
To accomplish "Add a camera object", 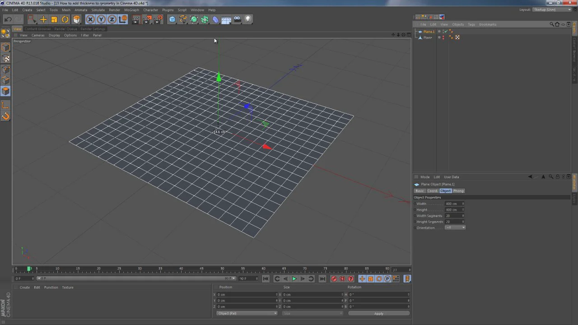I will [238, 19].
